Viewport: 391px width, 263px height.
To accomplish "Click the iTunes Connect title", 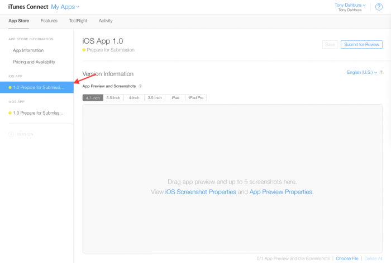I will click(28, 7).
